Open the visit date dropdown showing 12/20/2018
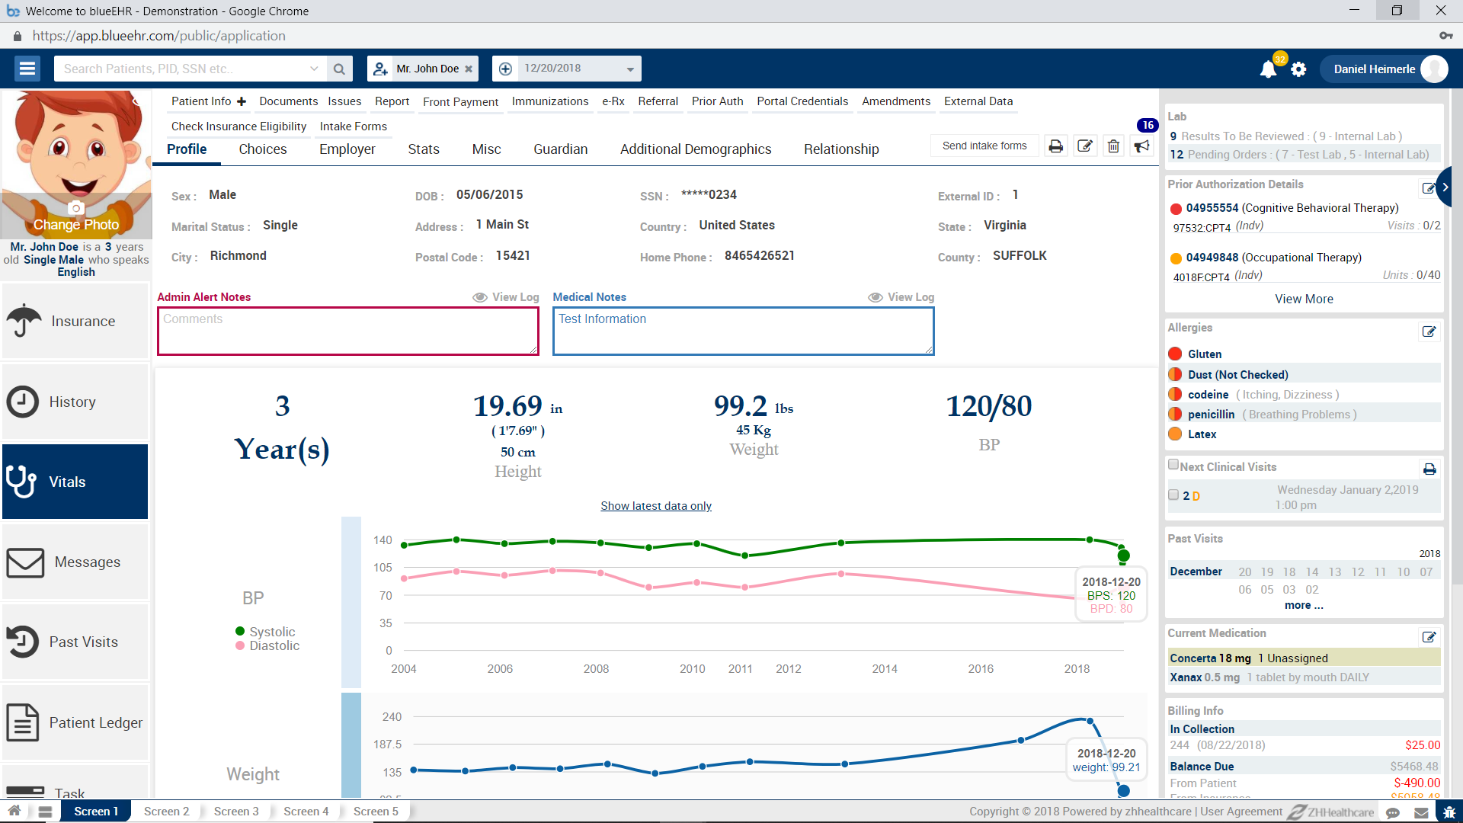The height and width of the screenshot is (823, 1463). pyautogui.click(x=629, y=69)
